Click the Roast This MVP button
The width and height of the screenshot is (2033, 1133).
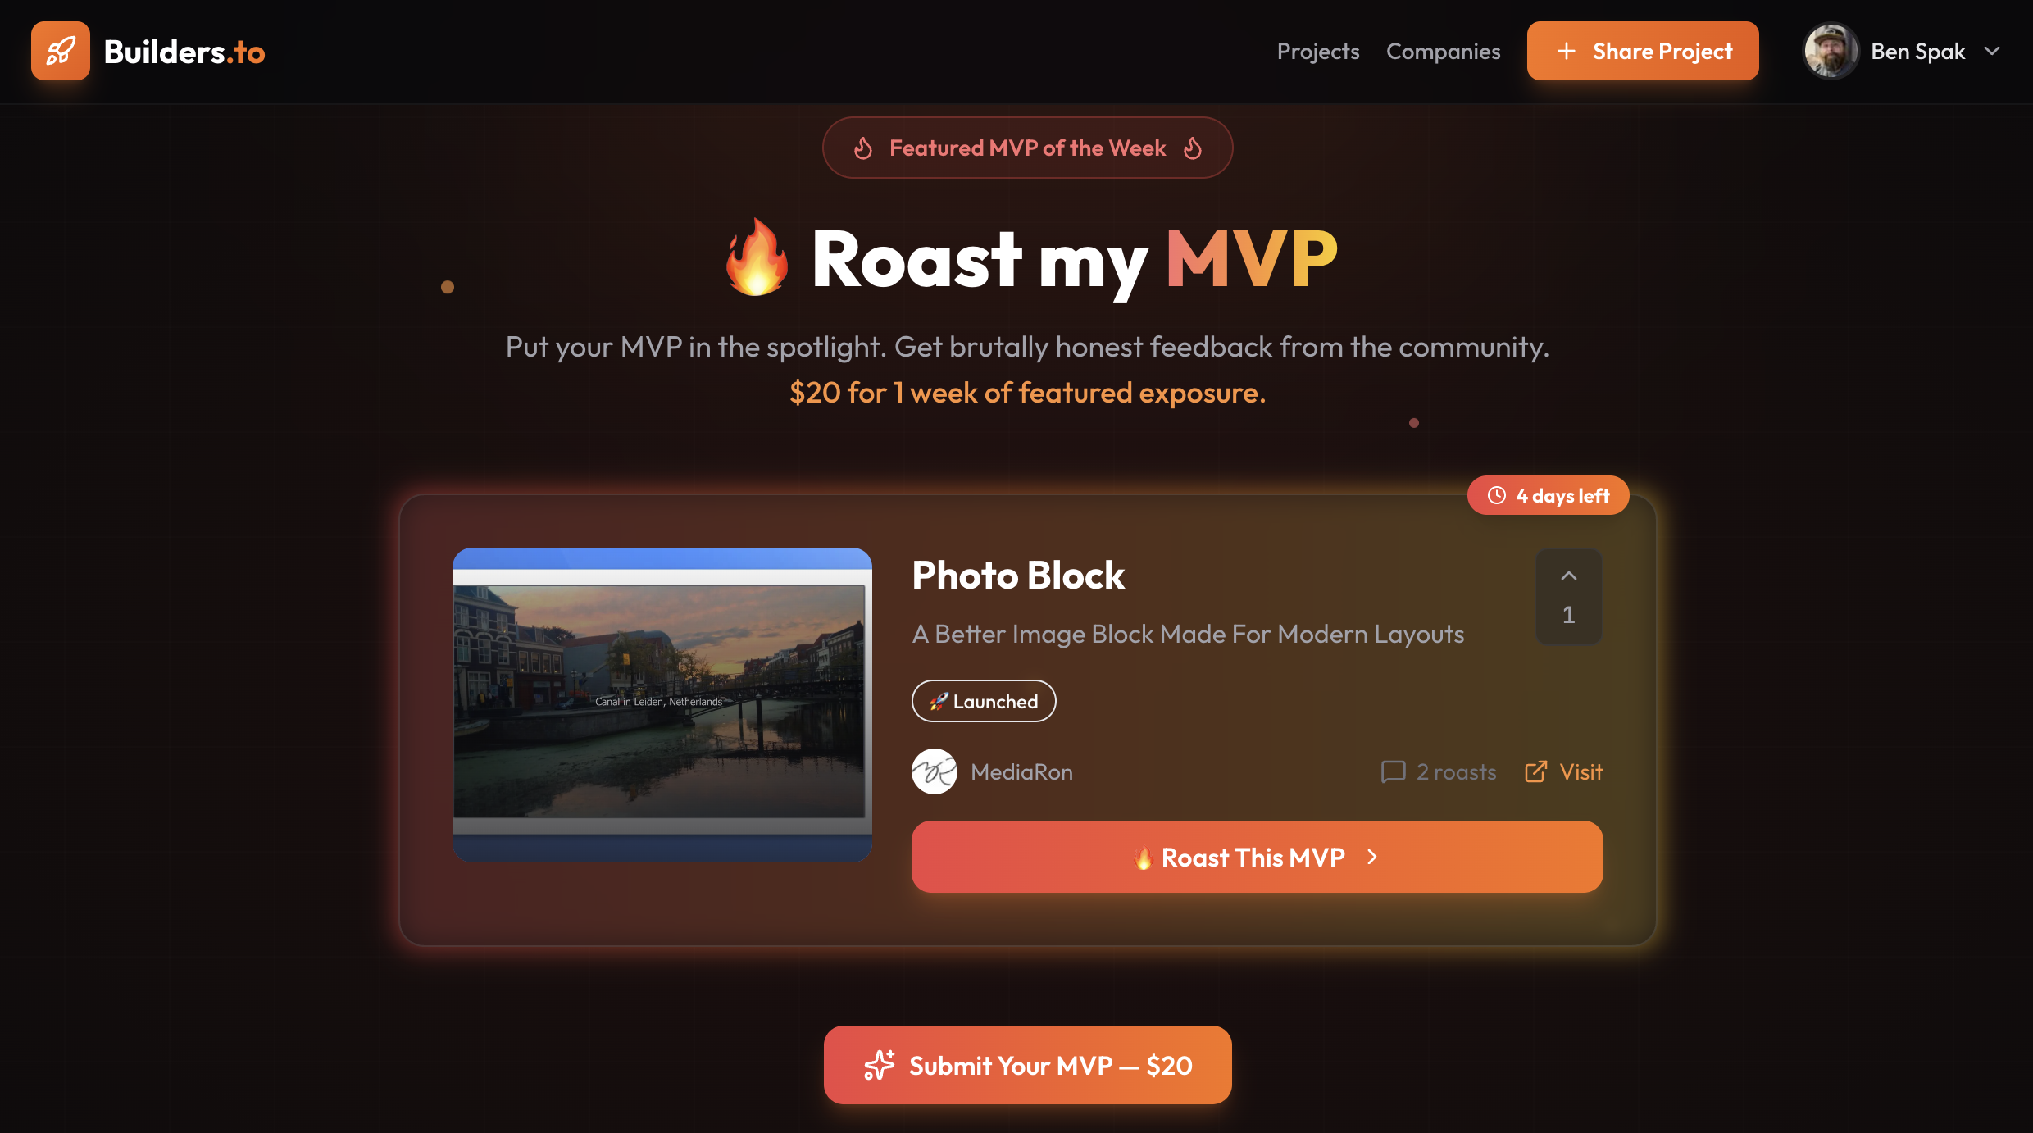(x=1257, y=857)
